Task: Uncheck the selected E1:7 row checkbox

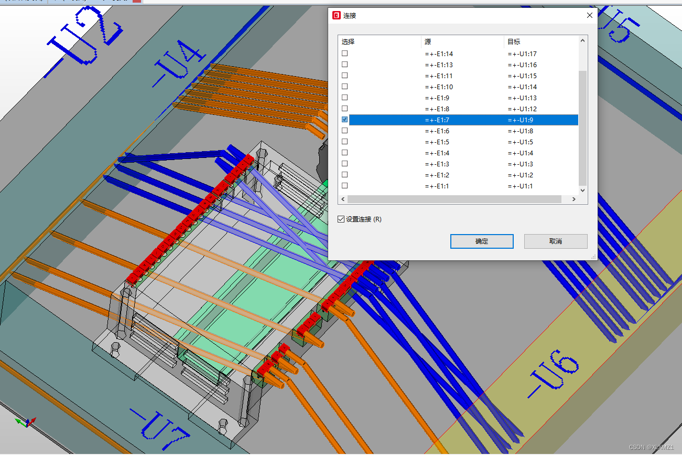Action: click(x=344, y=120)
